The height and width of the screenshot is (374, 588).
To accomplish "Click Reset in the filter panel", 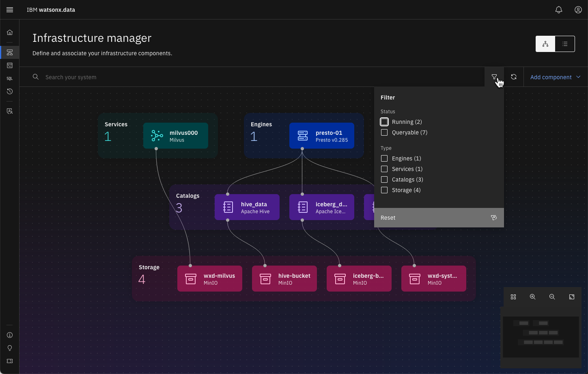I will (439, 218).
